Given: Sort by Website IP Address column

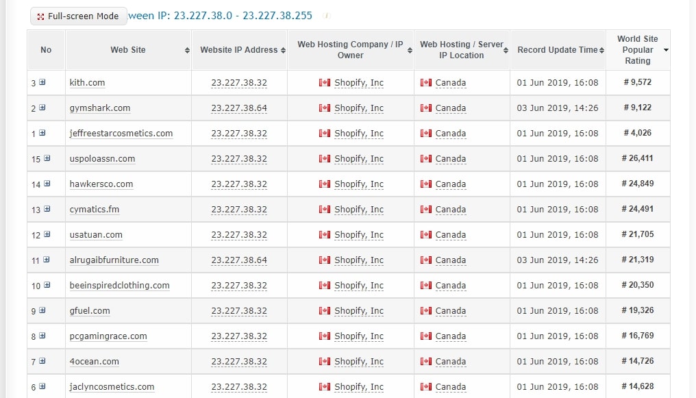Looking at the screenshot, I should pyautogui.click(x=239, y=50).
